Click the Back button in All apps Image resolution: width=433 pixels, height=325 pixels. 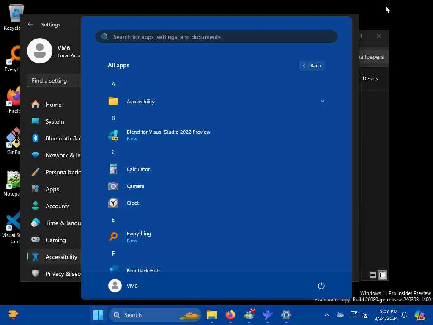click(x=312, y=66)
